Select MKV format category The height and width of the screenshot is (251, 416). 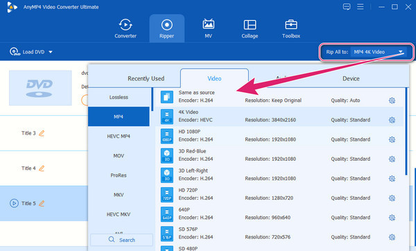pos(119,195)
